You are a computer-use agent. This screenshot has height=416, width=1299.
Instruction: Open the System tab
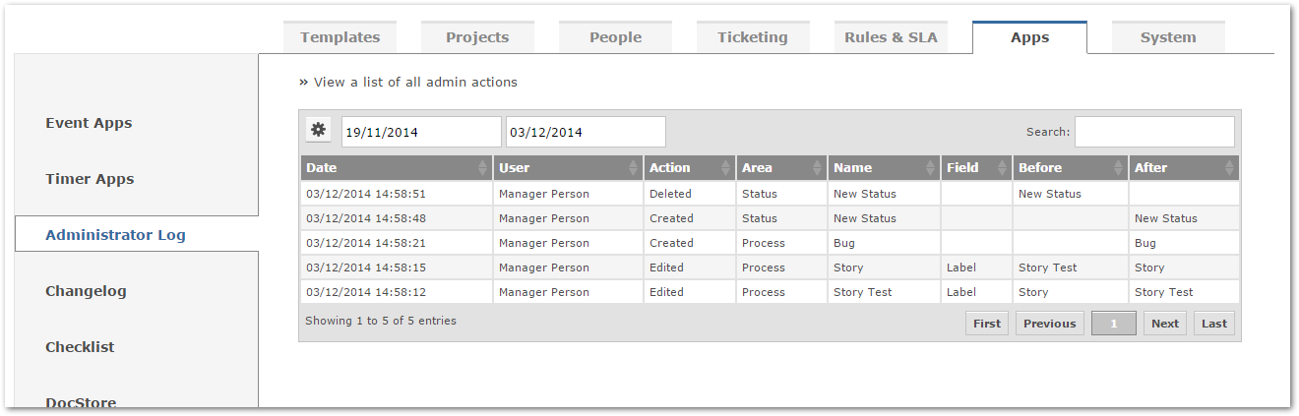point(1168,37)
